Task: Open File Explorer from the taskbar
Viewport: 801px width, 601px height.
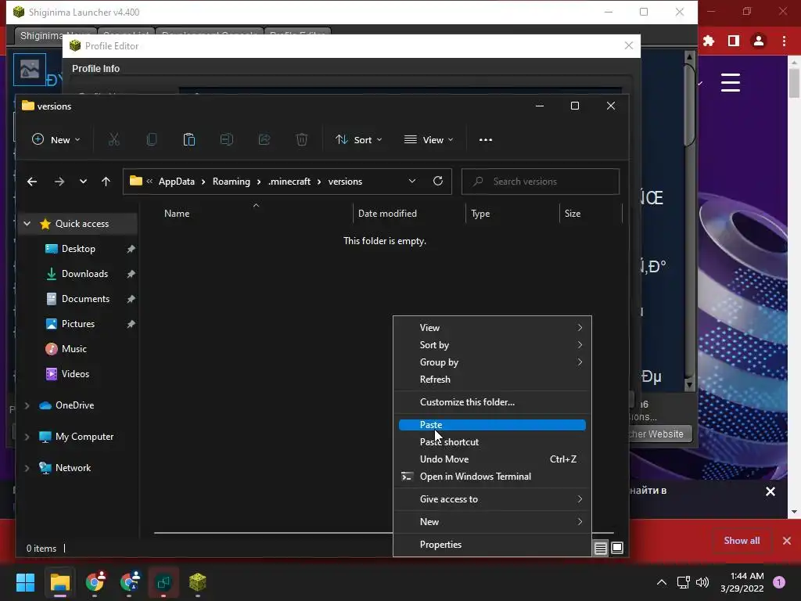Action: [59, 582]
